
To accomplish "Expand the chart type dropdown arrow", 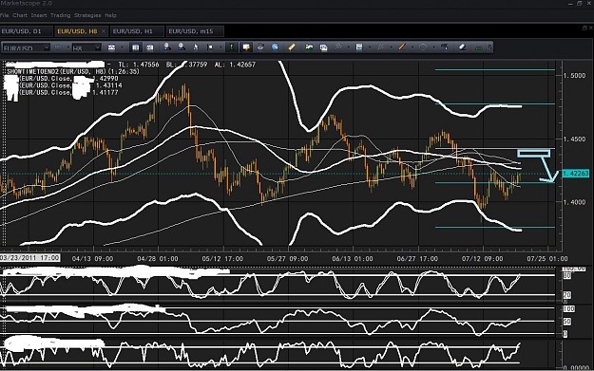I will point(122,47).
